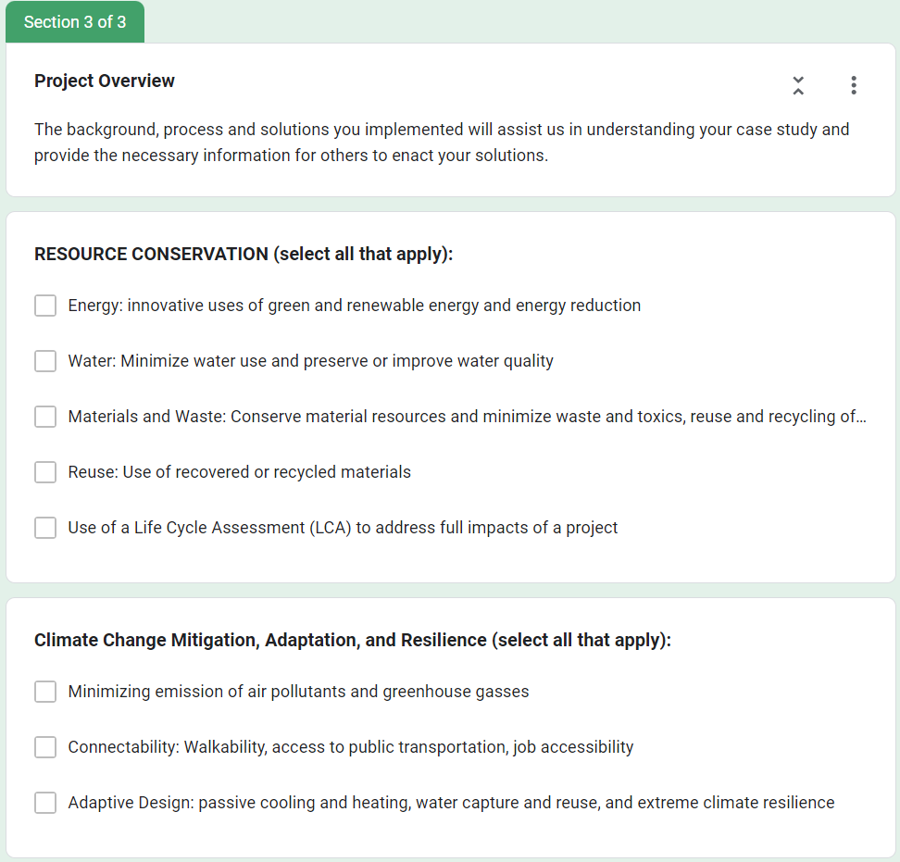Check the Connectability: Walkability checkbox
Screen dimensions: 900x862
tap(45, 747)
